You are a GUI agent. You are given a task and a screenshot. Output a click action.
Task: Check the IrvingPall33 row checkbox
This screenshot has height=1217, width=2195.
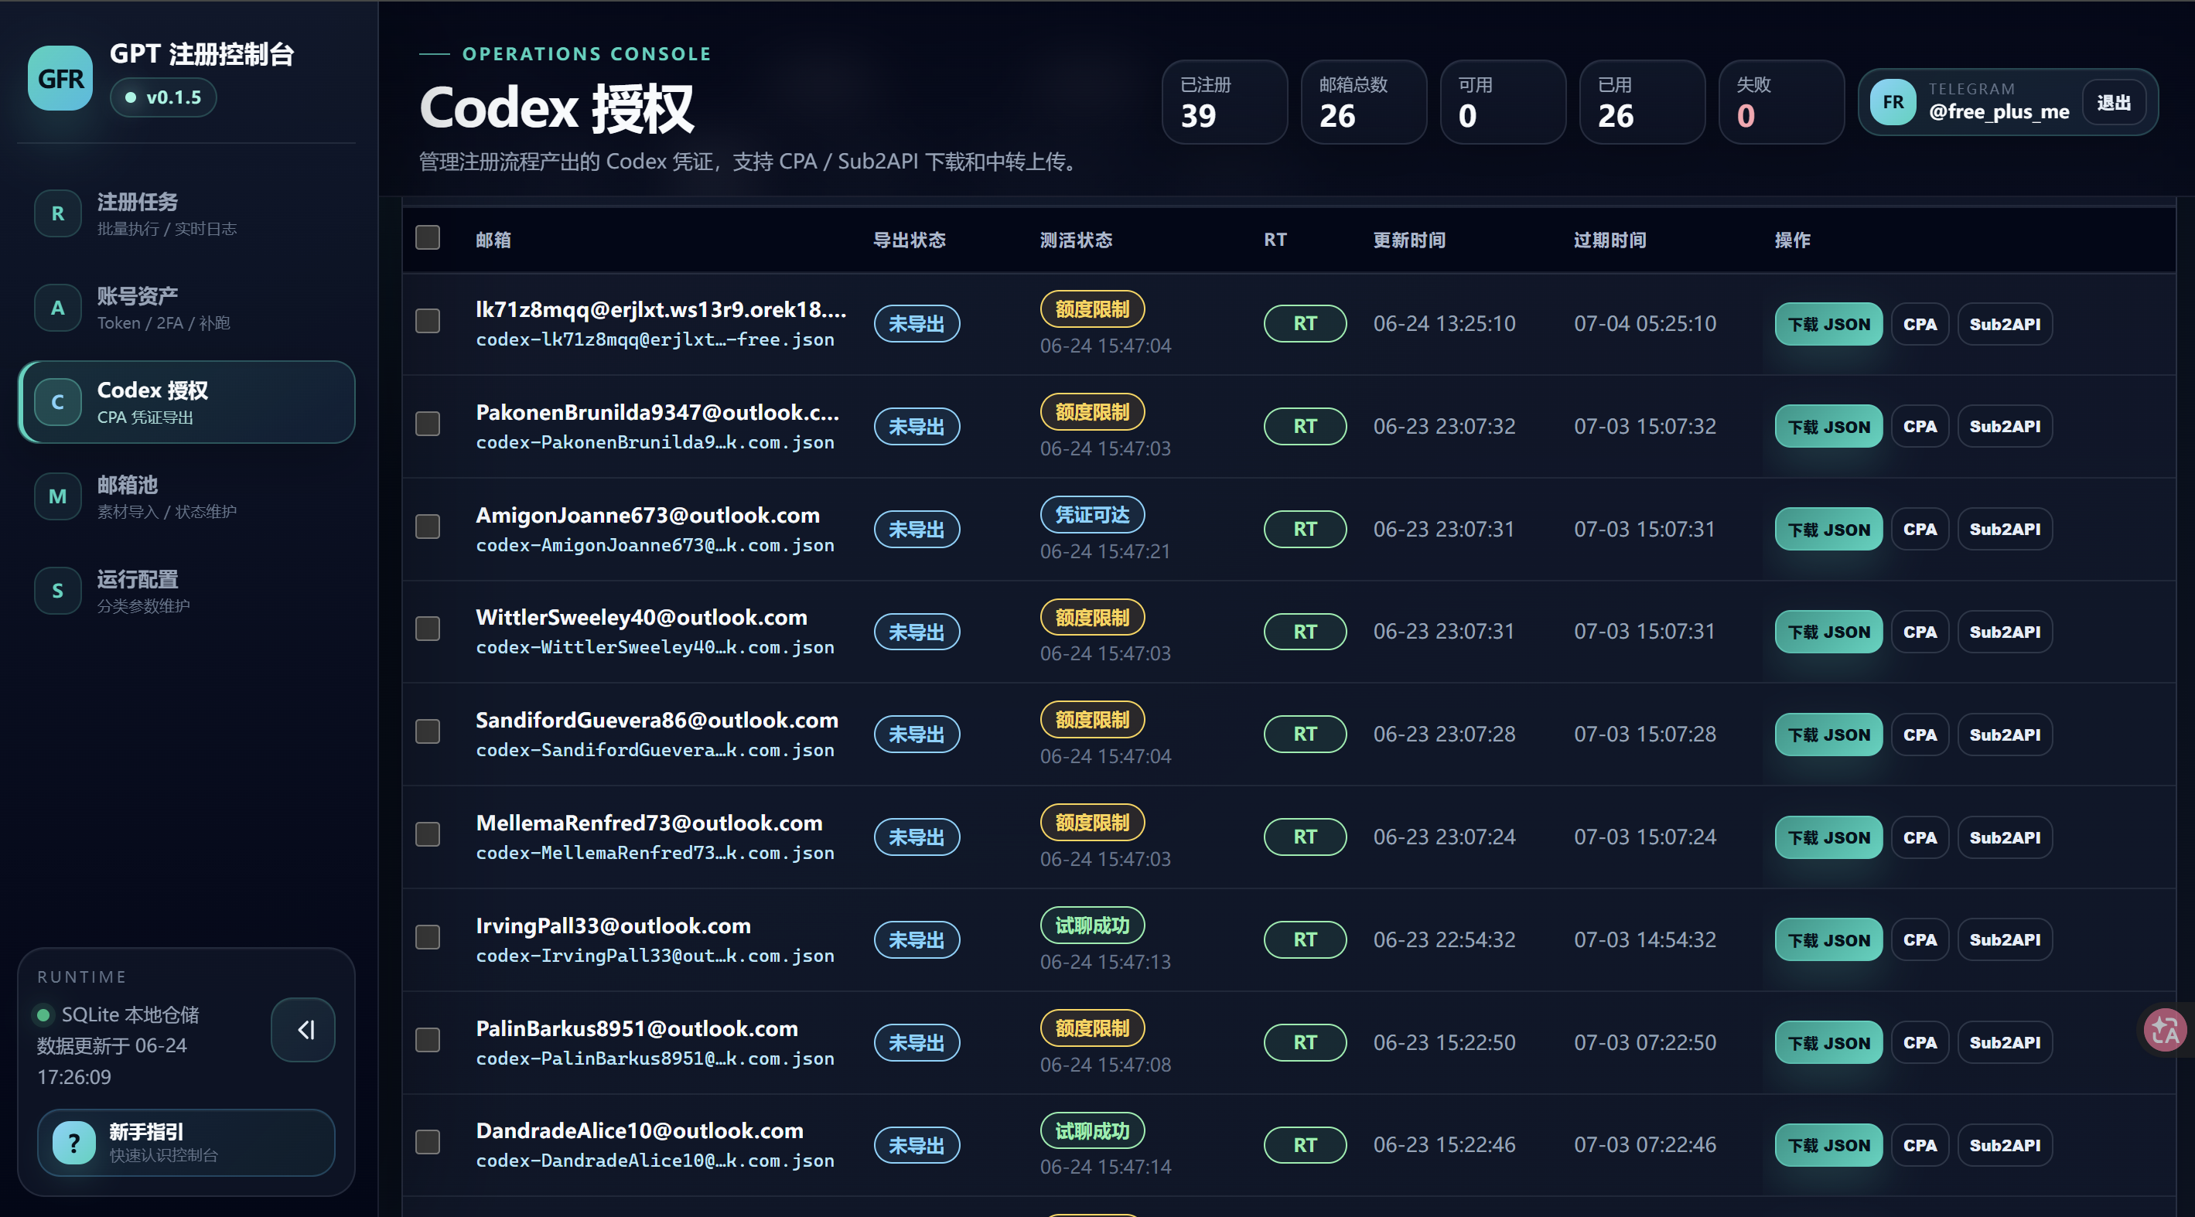click(x=428, y=938)
